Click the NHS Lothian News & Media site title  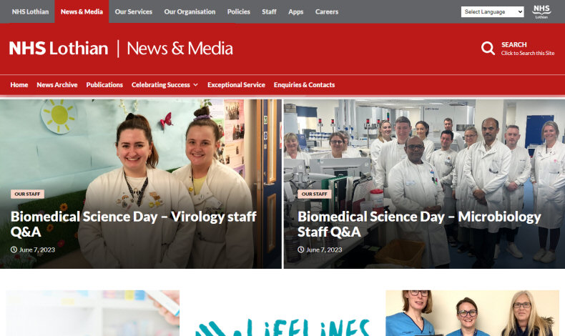pyautogui.click(x=121, y=49)
